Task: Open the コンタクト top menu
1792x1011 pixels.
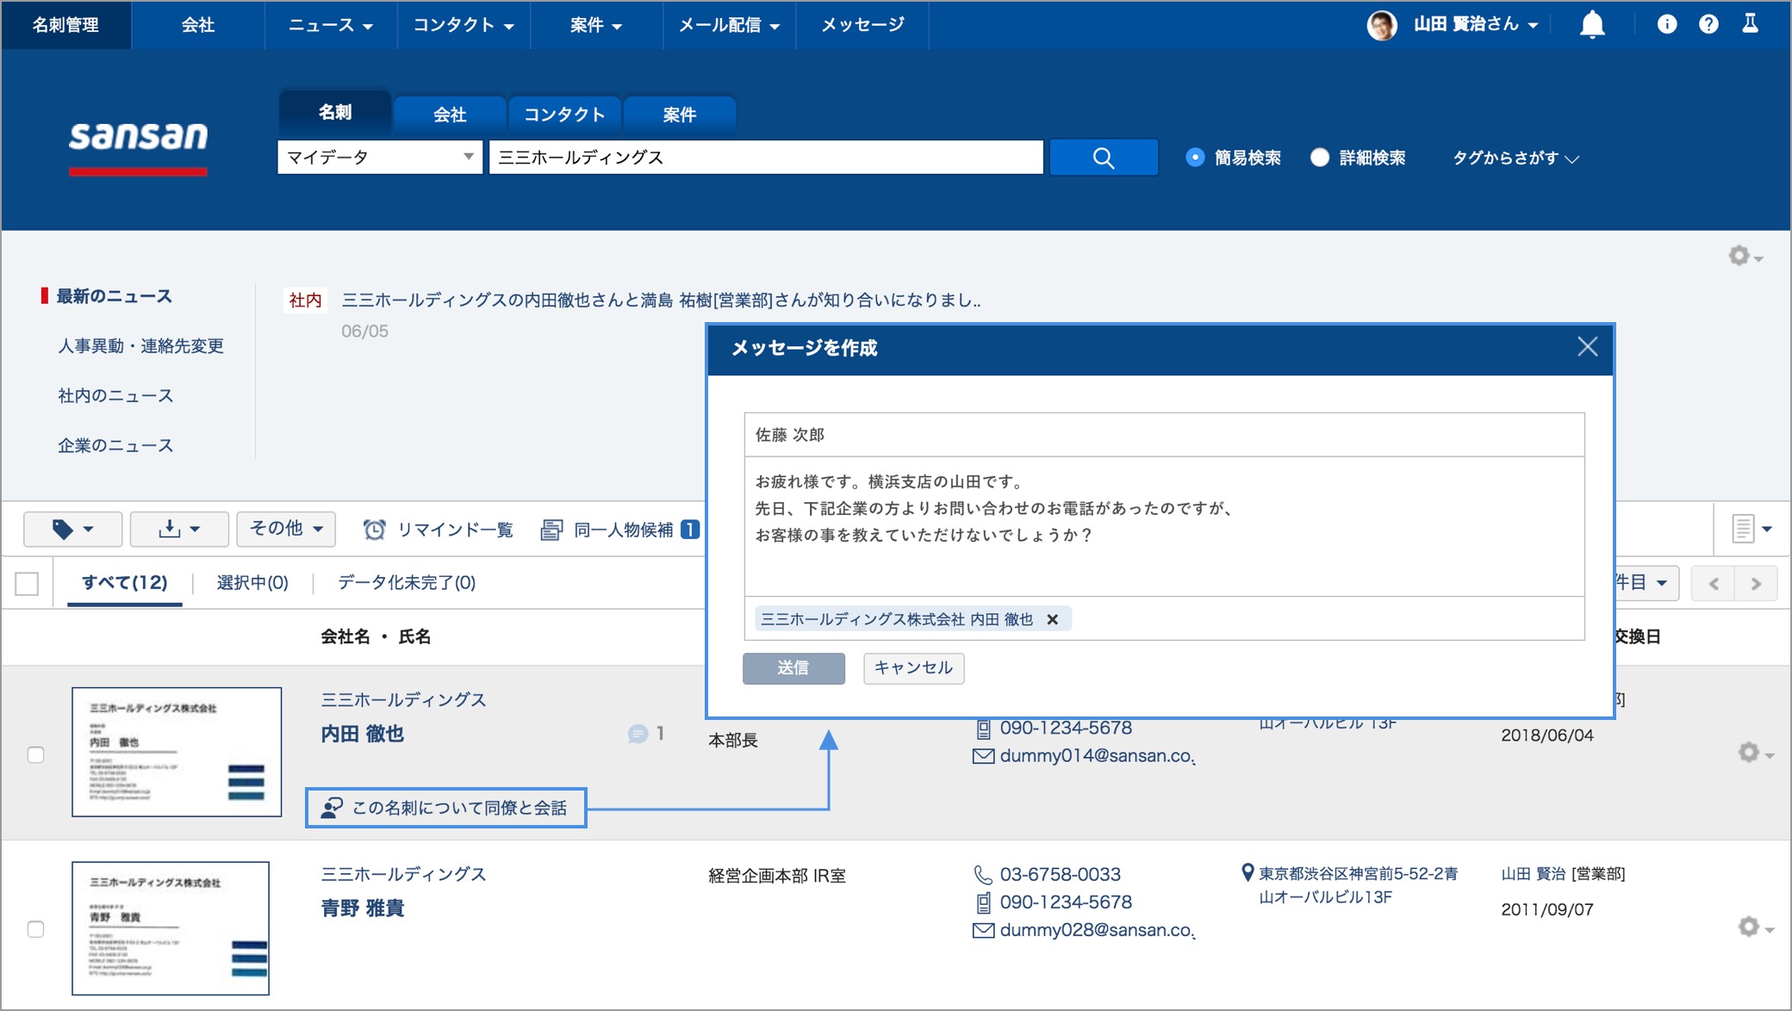Action: coord(464,25)
